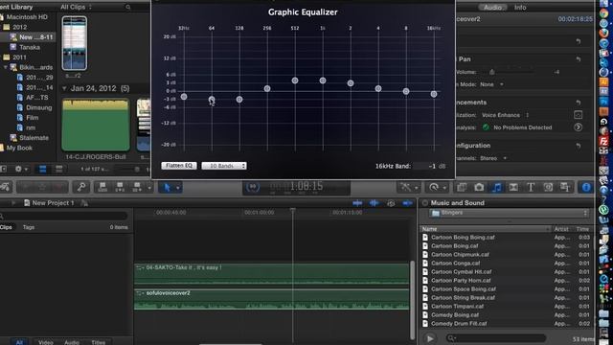Select All filter at timeline index bottom
613x345 pixels.
click(x=19, y=342)
